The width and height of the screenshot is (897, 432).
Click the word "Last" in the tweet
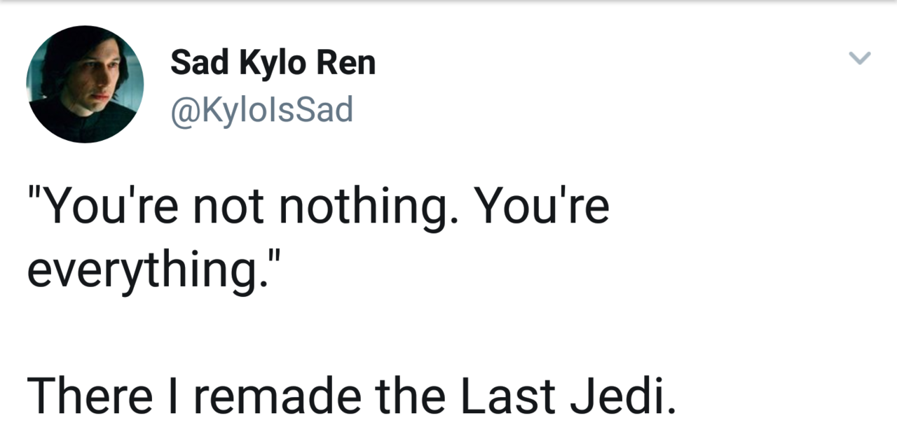coord(509,395)
